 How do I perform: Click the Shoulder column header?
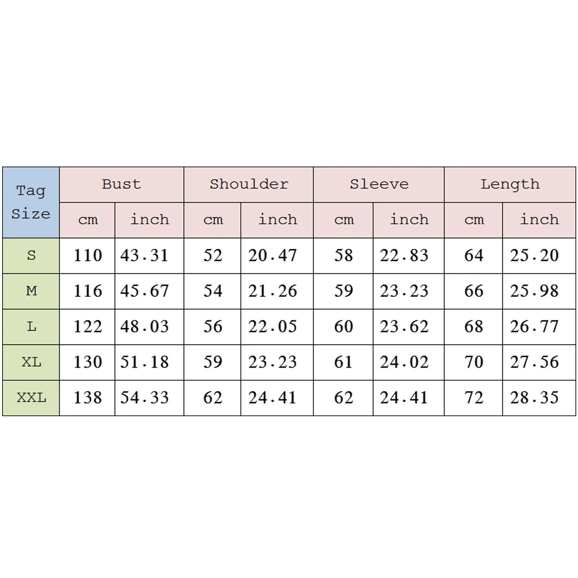coord(249,184)
